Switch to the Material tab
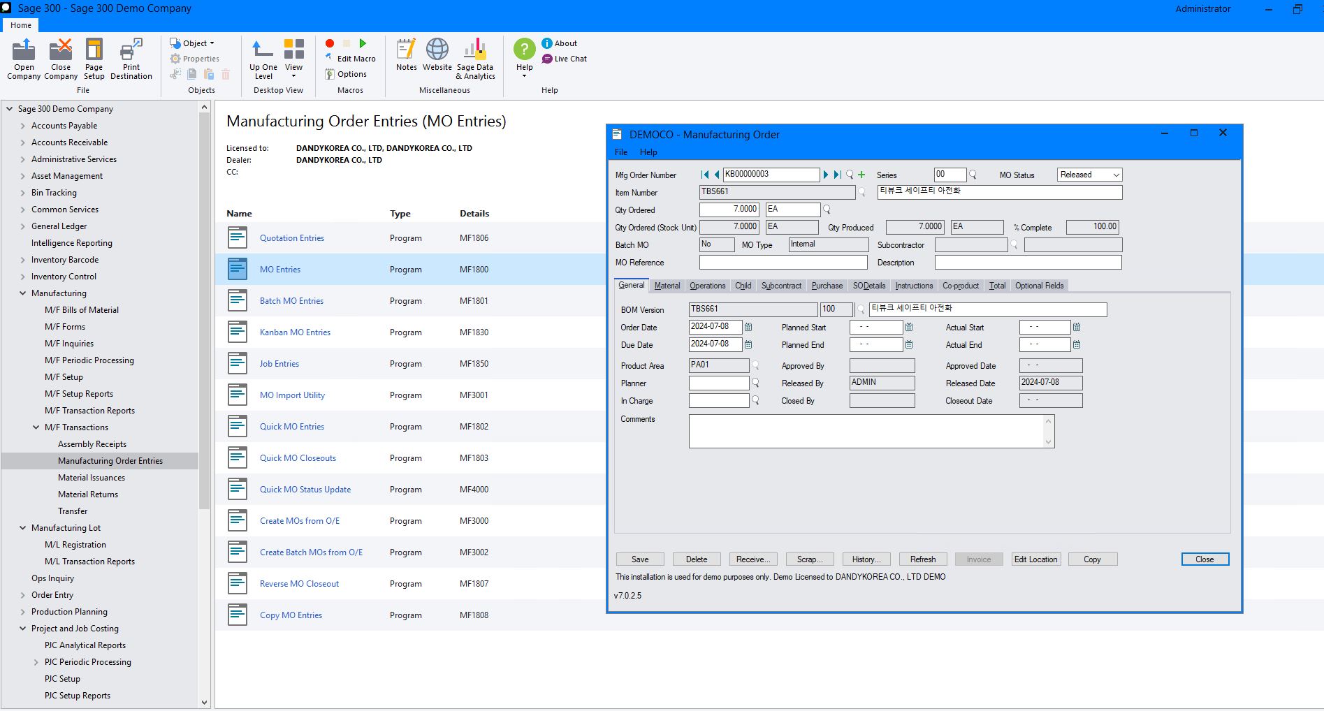 click(x=667, y=286)
